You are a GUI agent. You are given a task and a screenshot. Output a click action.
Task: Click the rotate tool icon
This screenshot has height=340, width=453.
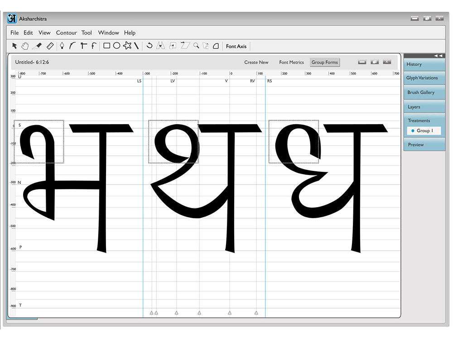pos(149,46)
